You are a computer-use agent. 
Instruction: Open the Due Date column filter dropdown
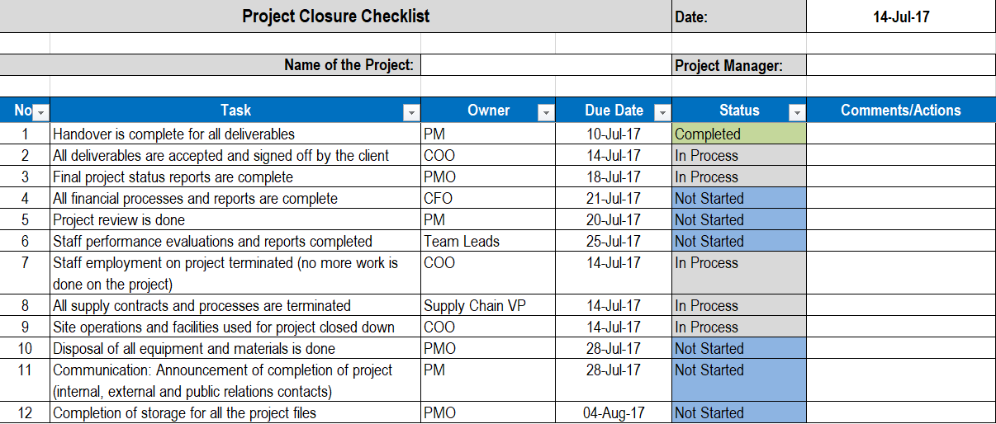(662, 112)
